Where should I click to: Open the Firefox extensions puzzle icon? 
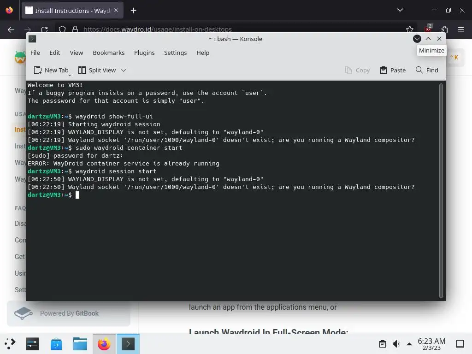[x=445, y=29]
